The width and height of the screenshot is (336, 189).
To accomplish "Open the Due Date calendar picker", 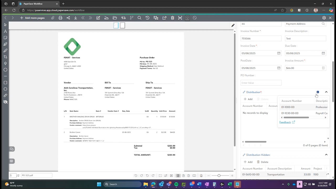I will 323,53.
